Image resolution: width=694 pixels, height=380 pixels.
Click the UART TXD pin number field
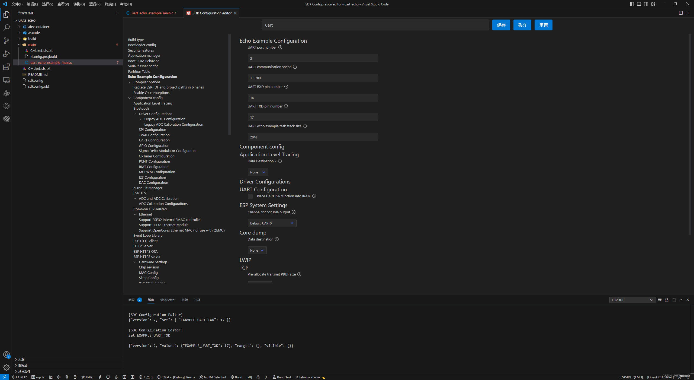[313, 117]
